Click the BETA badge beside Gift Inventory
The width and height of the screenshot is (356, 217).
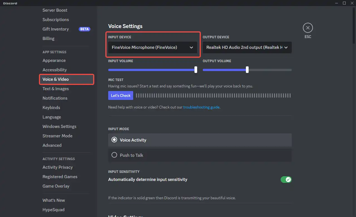(84, 29)
